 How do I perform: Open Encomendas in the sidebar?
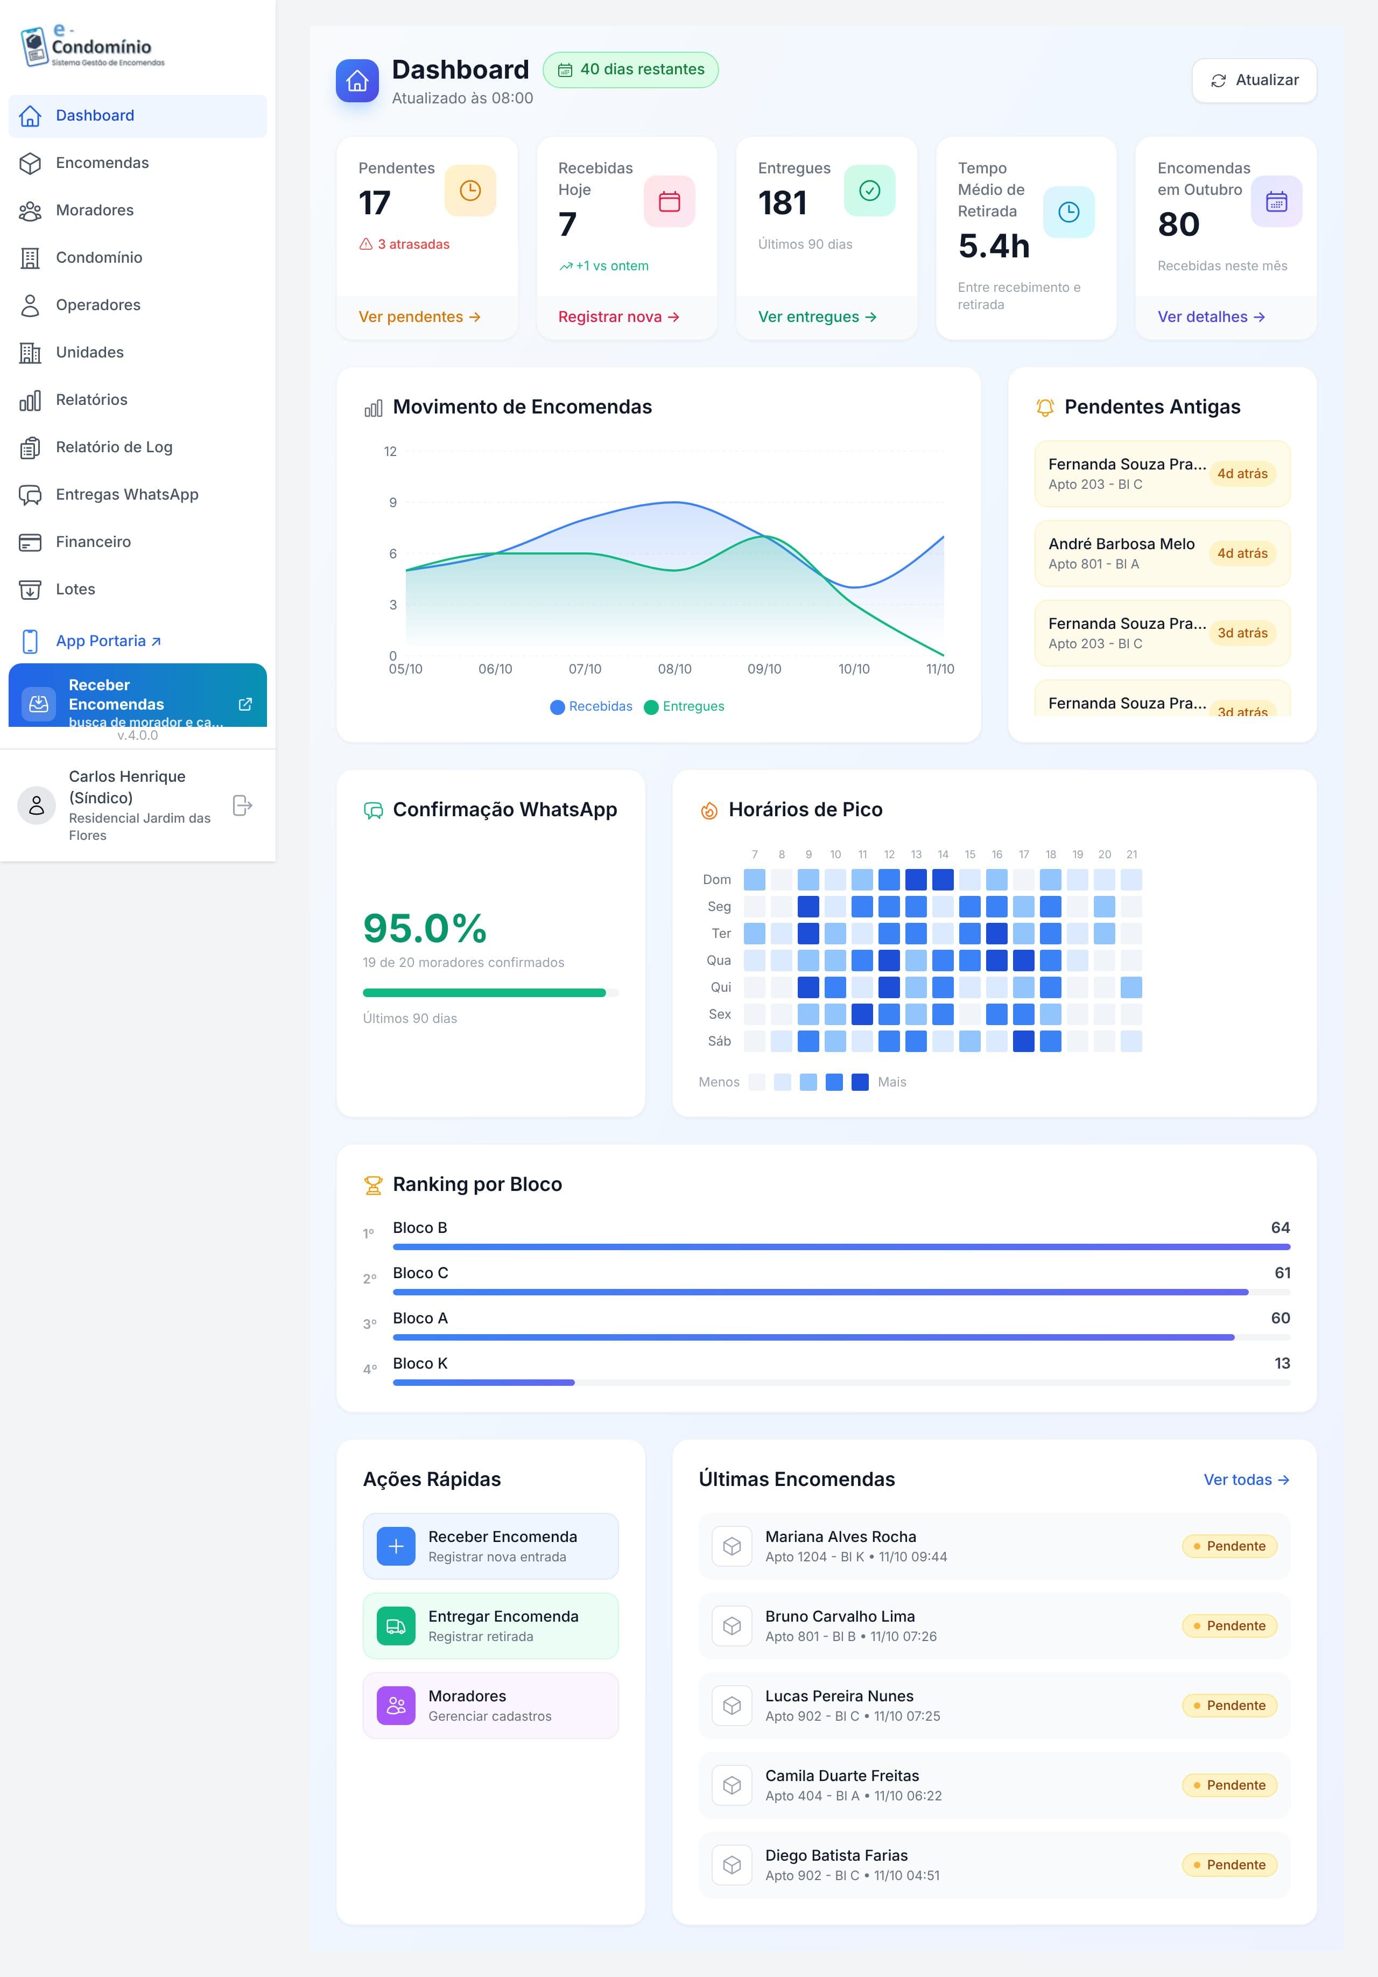click(x=138, y=163)
